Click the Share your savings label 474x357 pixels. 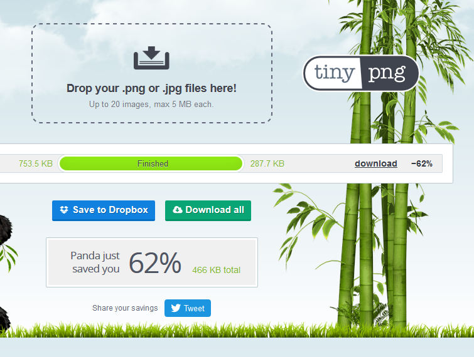click(x=125, y=308)
